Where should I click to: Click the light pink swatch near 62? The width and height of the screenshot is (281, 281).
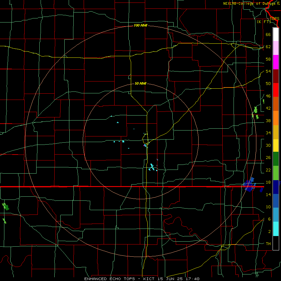[x=276, y=48]
